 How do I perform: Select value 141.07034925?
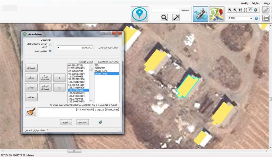pos(78,99)
